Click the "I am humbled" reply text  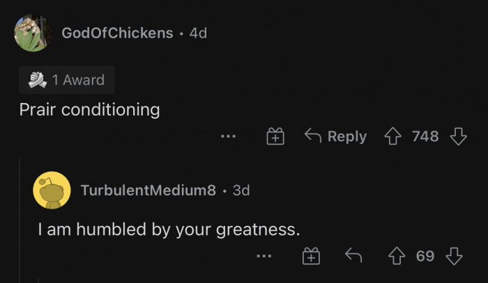click(169, 229)
